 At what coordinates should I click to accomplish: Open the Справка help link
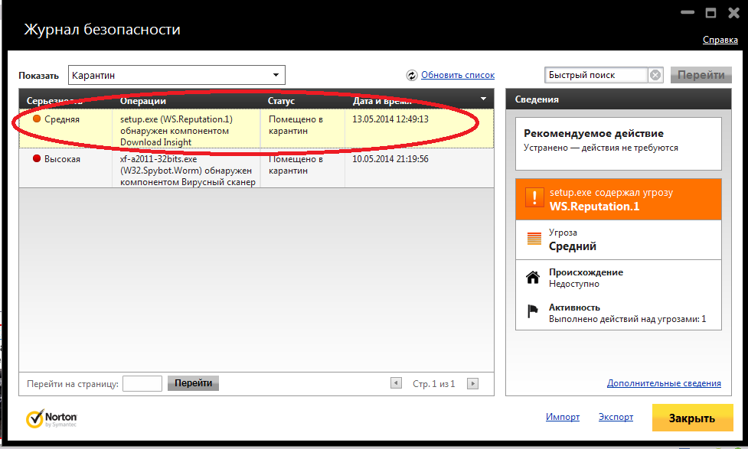720,40
